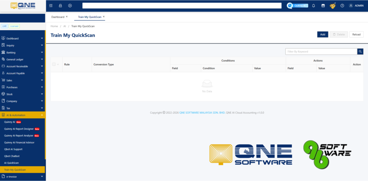Click the Inquiry sidebar icon

pos(3,45)
